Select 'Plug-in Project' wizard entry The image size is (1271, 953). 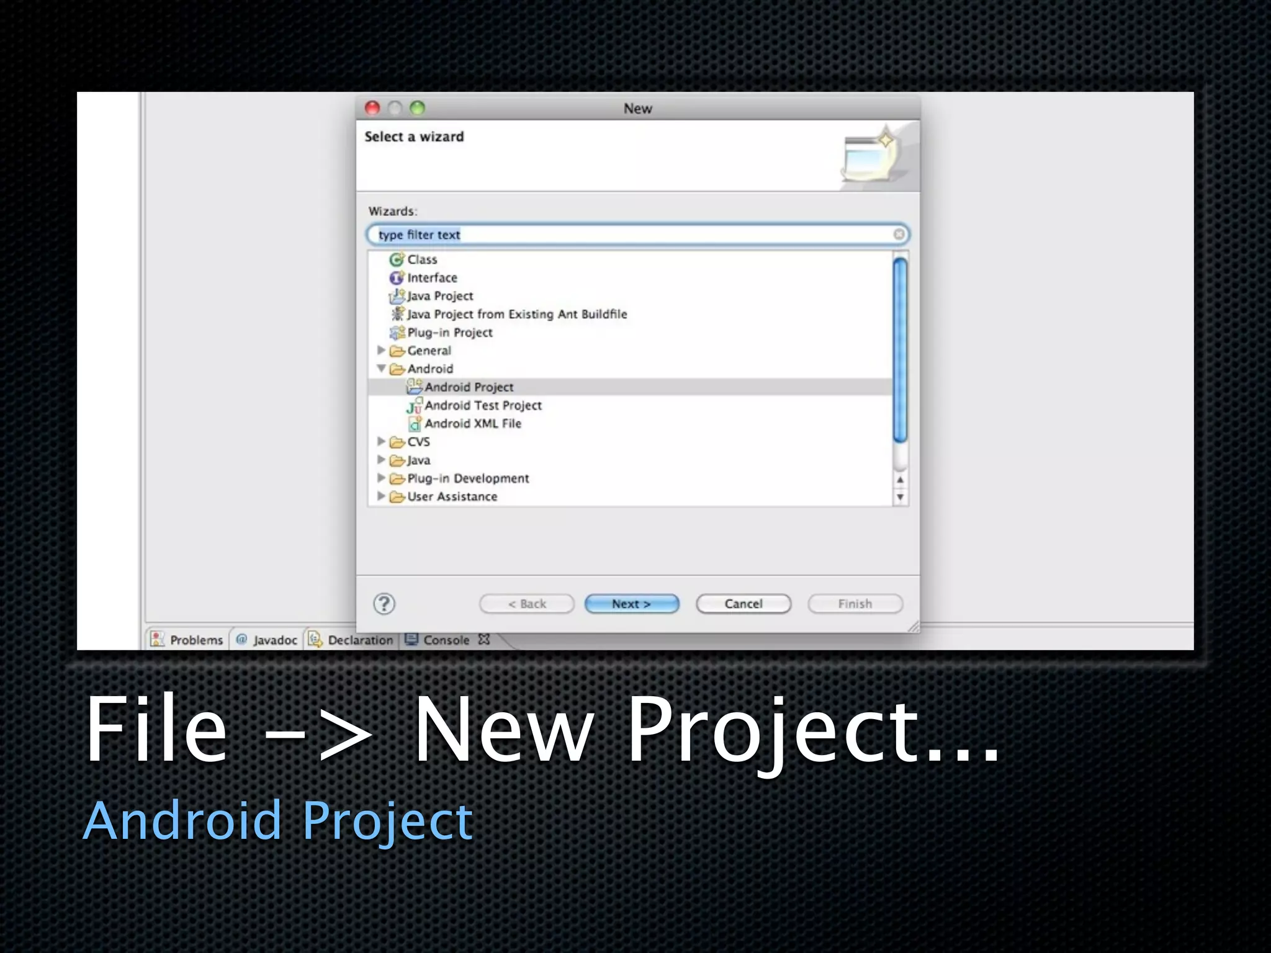[450, 333]
